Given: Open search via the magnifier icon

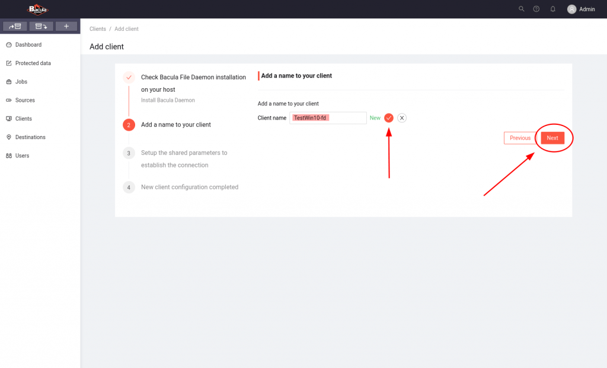Looking at the screenshot, I should [x=522, y=9].
